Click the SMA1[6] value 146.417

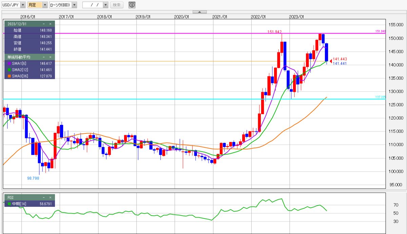tap(45, 63)
